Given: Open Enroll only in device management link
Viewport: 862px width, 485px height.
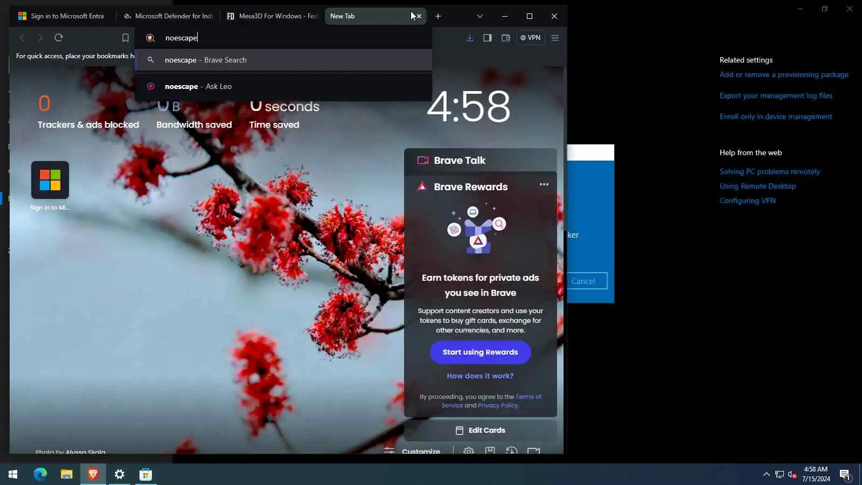Looking at the screenshot, I should 776,117.
